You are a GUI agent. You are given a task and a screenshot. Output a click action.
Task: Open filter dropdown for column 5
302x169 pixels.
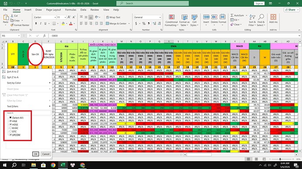click(x=65, y=67)
